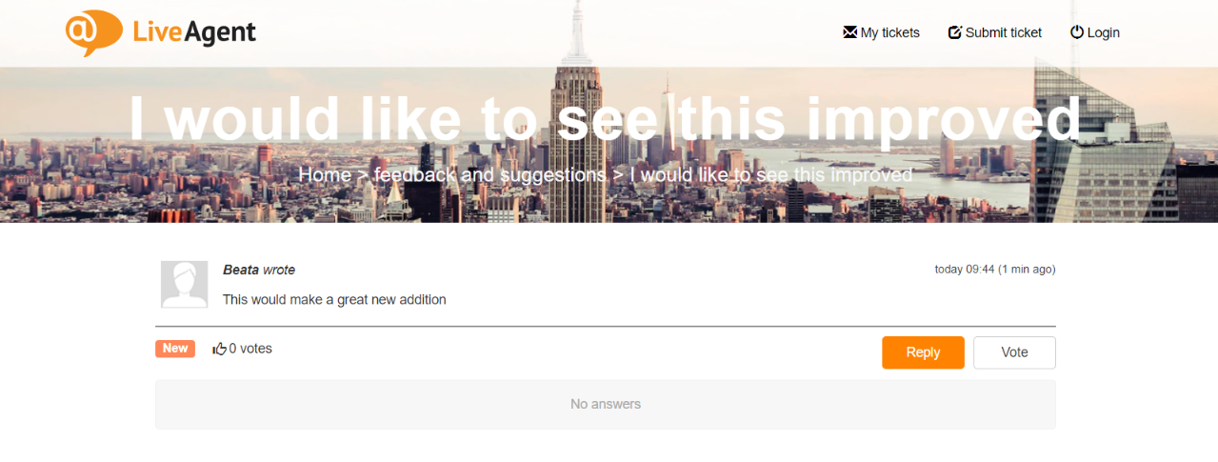Click the last breadcrumb, I would like to see this improved
The width and height of the screenshot is (1218, 462).
pyautogui.click(x=771, y=175)
